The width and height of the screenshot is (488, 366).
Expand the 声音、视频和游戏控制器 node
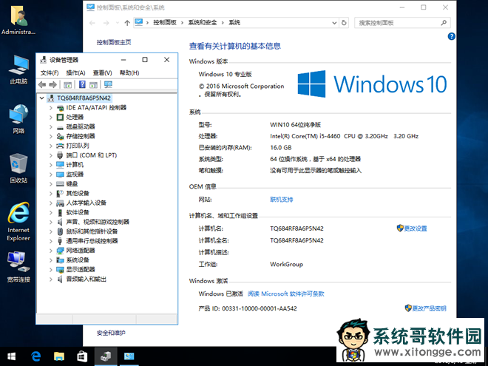tap(51, 223)
